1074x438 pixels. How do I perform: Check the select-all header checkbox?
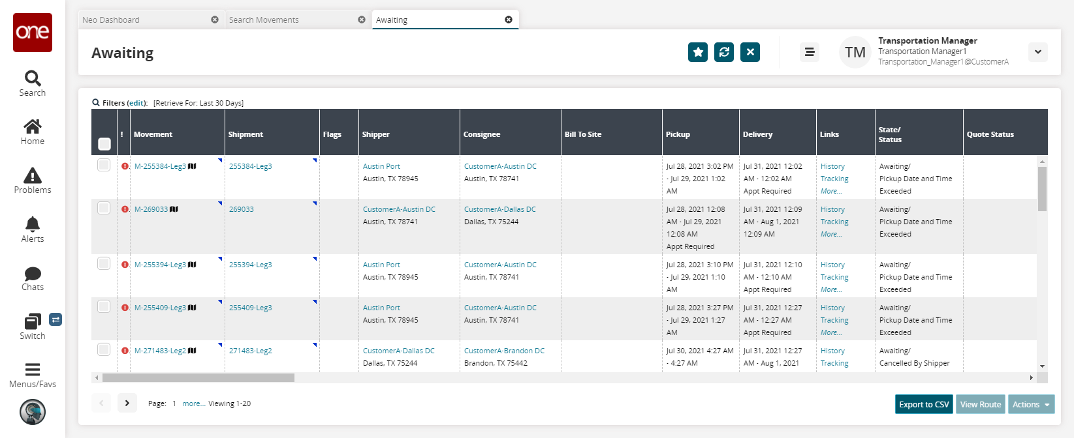pyautogui.click(x=104, y=143)
